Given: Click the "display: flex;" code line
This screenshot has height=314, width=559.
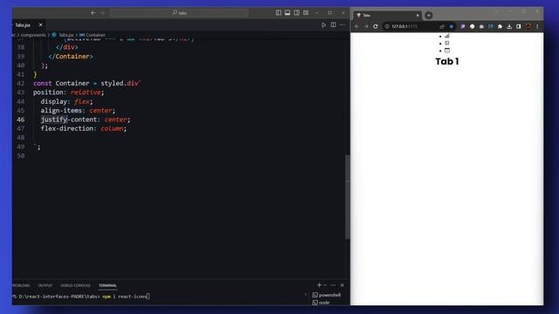Looking at the screenshot, I should coord(66,101).
